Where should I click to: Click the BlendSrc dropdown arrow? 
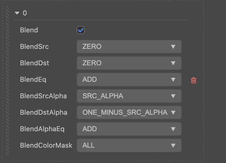click(173, 47)
